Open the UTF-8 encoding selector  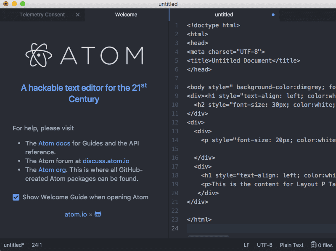tap(265, 245)
